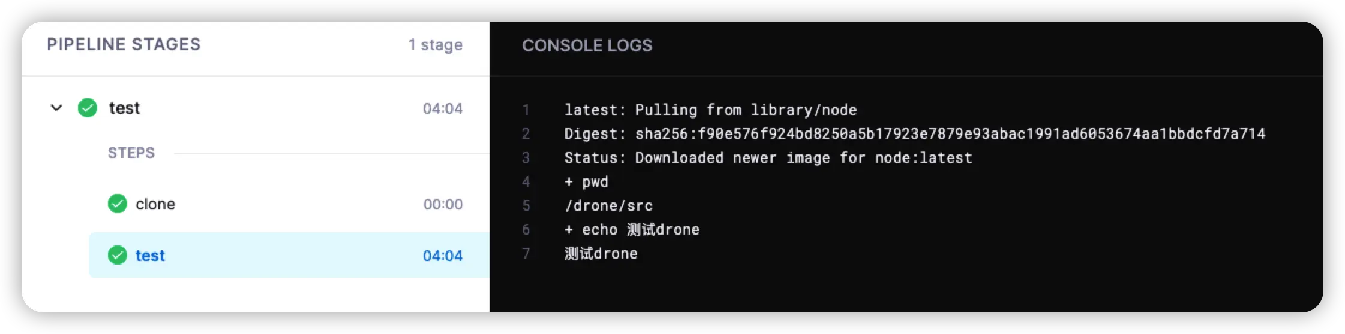Click the test stage duration 04:04
The width and height of the screenshot is (1345, 334).
coord(443,109)
